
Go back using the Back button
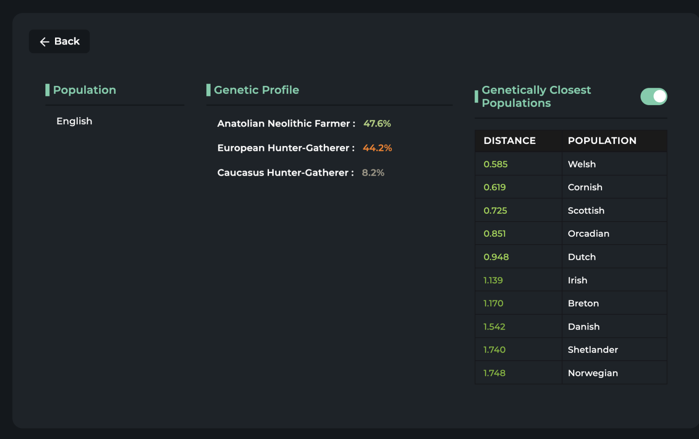point(59,41)
